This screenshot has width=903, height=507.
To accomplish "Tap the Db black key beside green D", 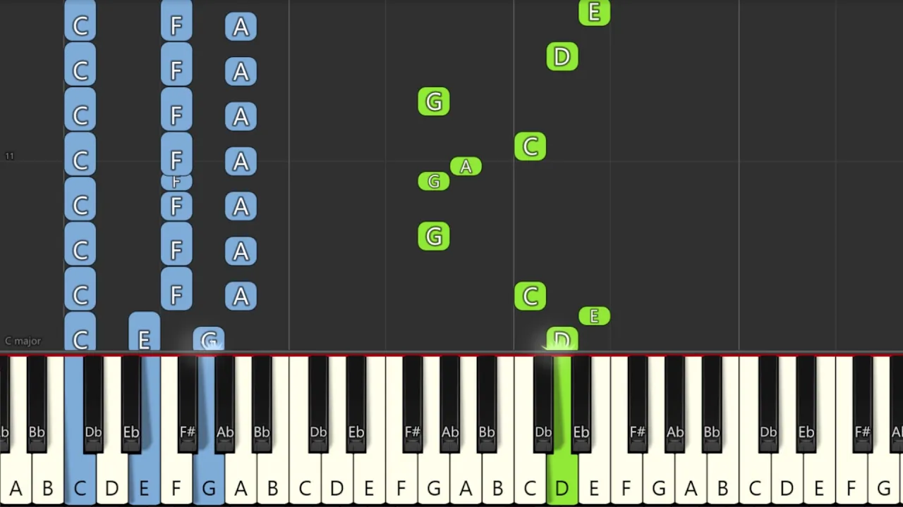I will pyautogui.click(x=543, y=401).
